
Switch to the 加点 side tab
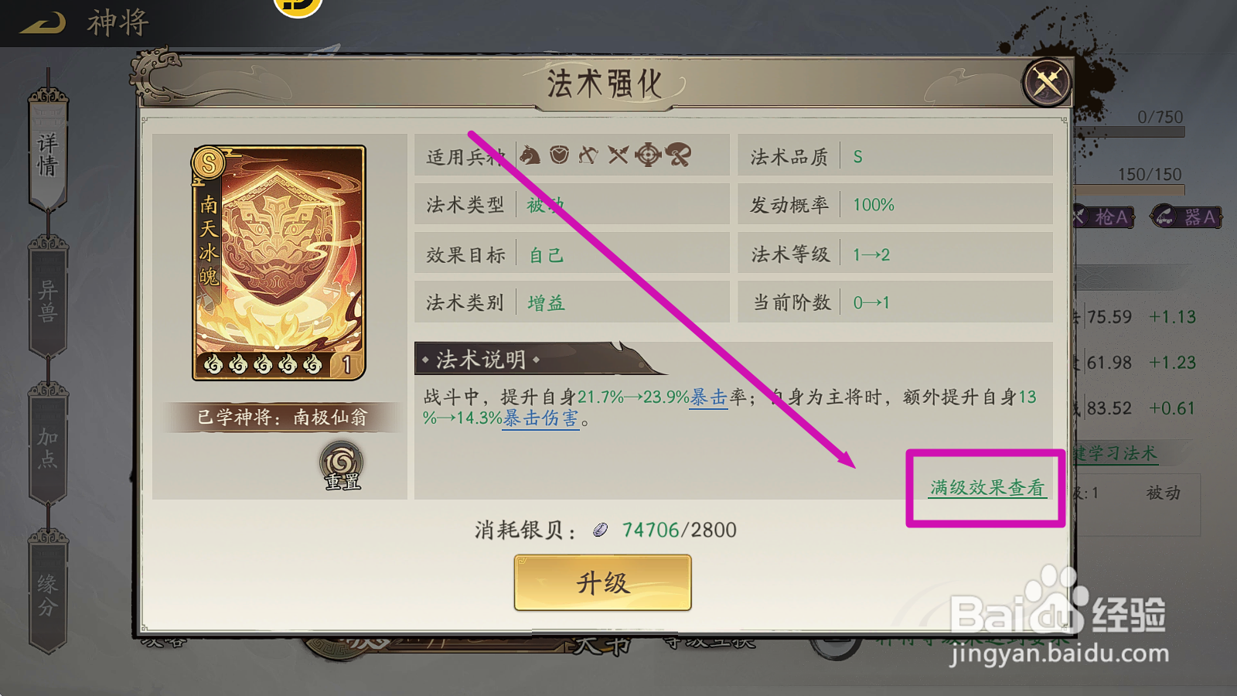coord(48,447)
